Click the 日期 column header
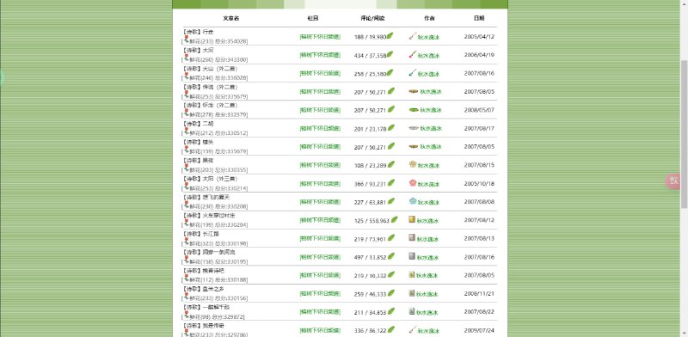This screenshot has height=337, width=688. [479, 18]
